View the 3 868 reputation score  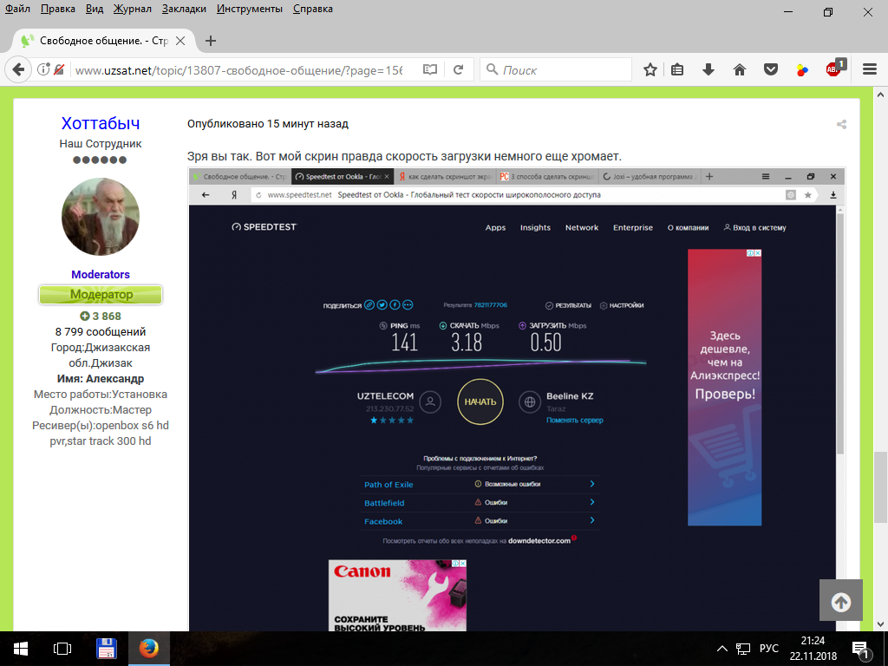point(101,316)
